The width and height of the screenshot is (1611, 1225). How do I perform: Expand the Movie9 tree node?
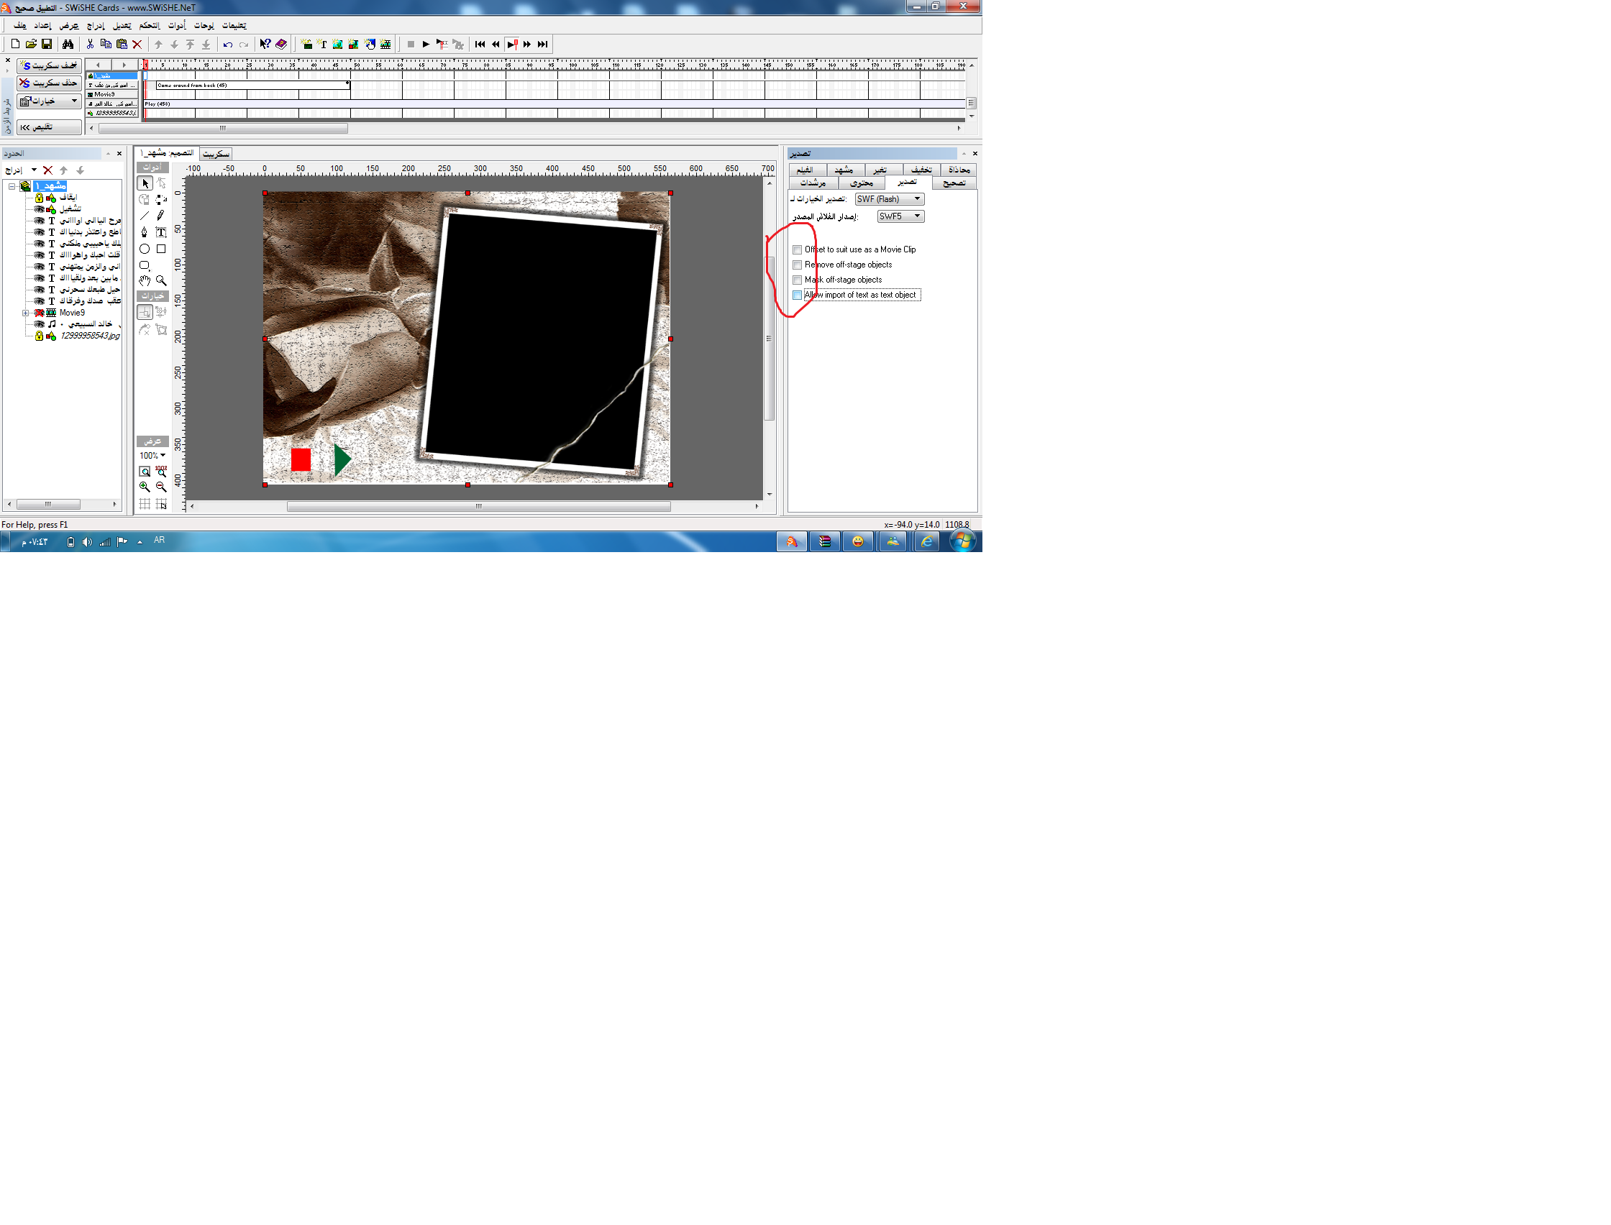click(x=25, y=313)
